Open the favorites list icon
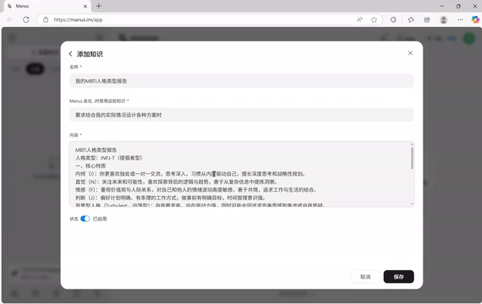Screen dimensions: 482x304 [x=411, y=19]
